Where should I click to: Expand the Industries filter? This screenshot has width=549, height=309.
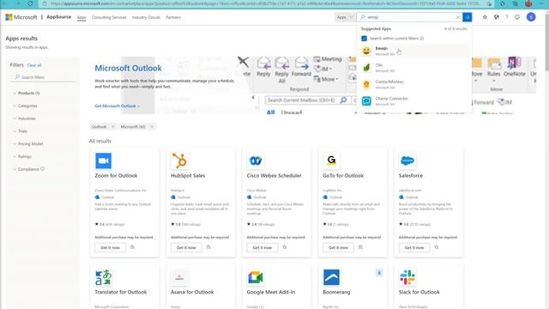tap(24, 118)
